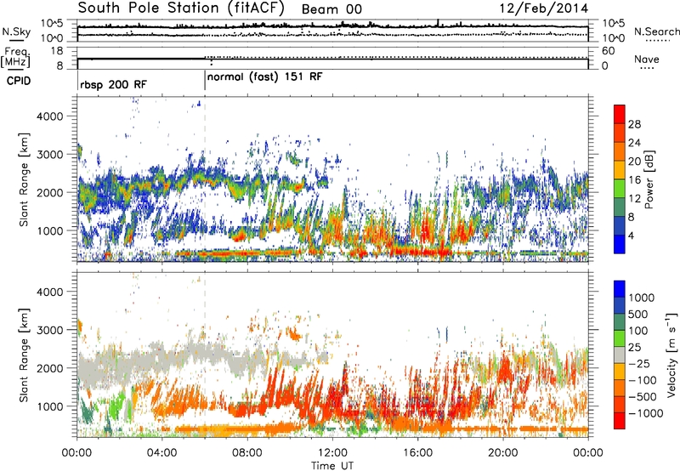Image resolution: width=680 pixels, height=471 pixels.
Task: Click the '12:00' time tick label
Action: pos(332,453)
